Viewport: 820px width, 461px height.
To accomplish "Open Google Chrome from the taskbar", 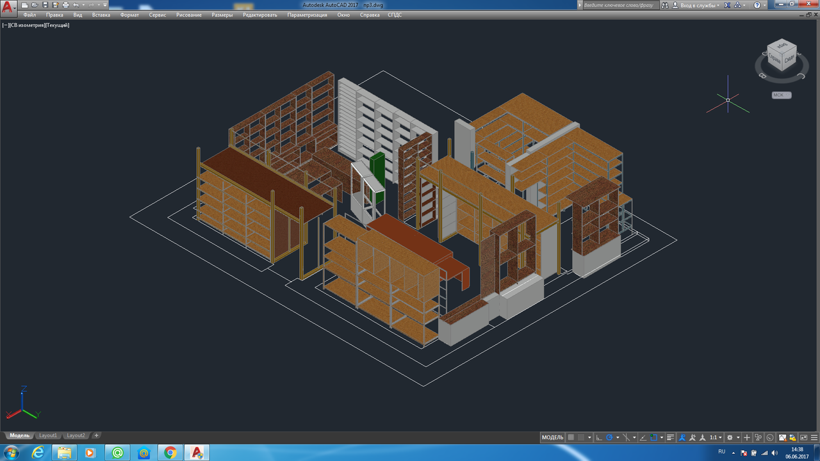I will [170, 453].
